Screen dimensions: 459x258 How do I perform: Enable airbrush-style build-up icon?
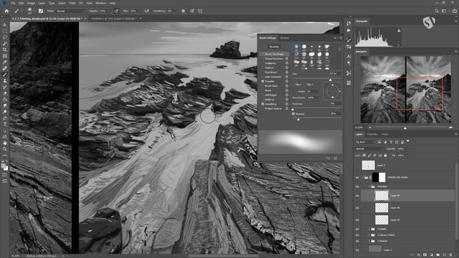point(146,11)
